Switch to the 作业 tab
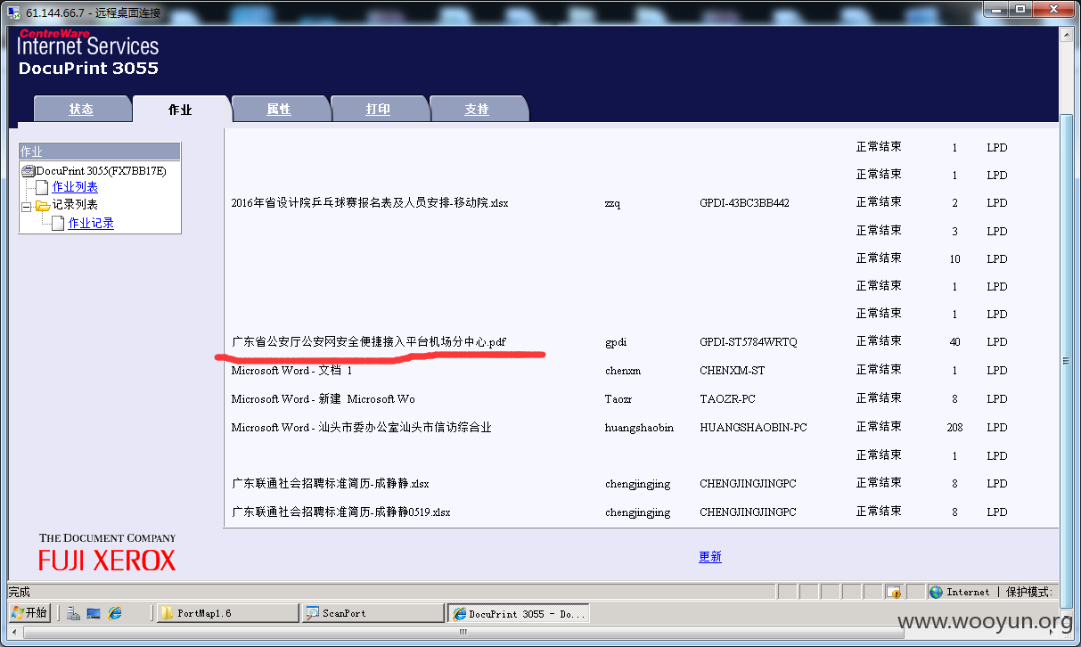This screenshot has height=647, width=1081. click(x=180, y=109)
